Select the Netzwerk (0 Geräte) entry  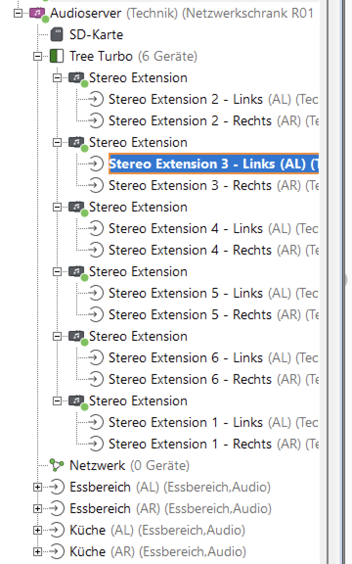pos(129,465)
